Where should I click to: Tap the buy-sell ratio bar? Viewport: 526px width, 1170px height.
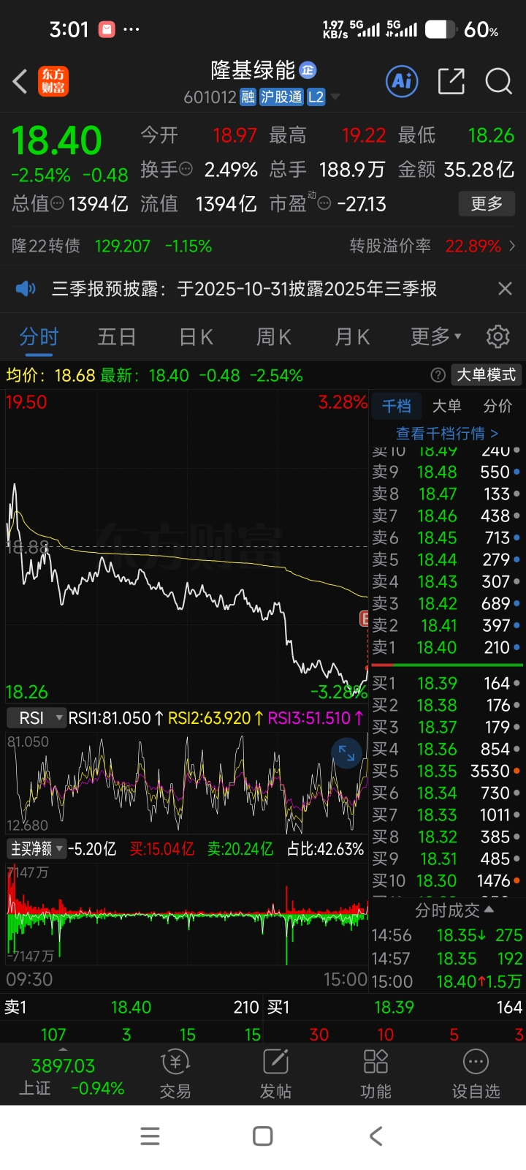446,665
